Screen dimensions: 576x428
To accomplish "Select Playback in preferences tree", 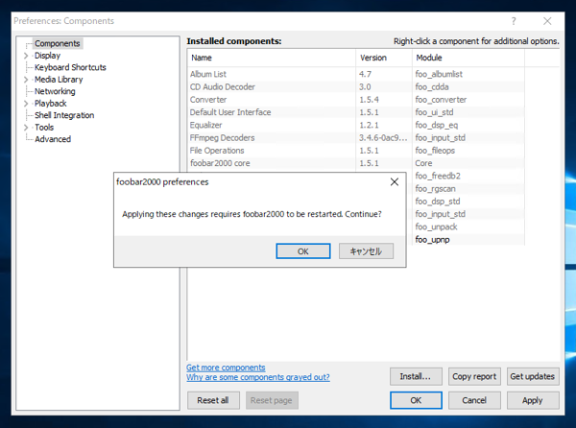I will tap(50, 103).
